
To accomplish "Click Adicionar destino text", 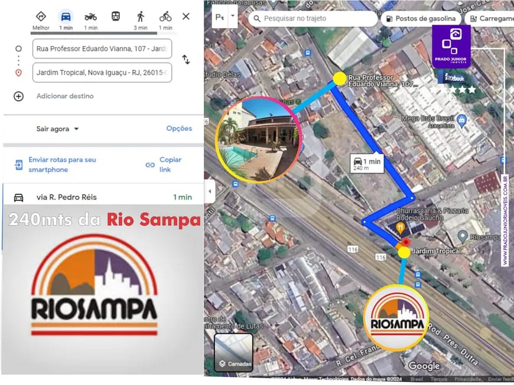I will (65, 96).
